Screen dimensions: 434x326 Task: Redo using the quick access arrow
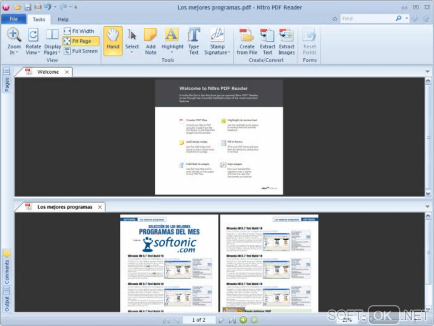tap(63, 7)
